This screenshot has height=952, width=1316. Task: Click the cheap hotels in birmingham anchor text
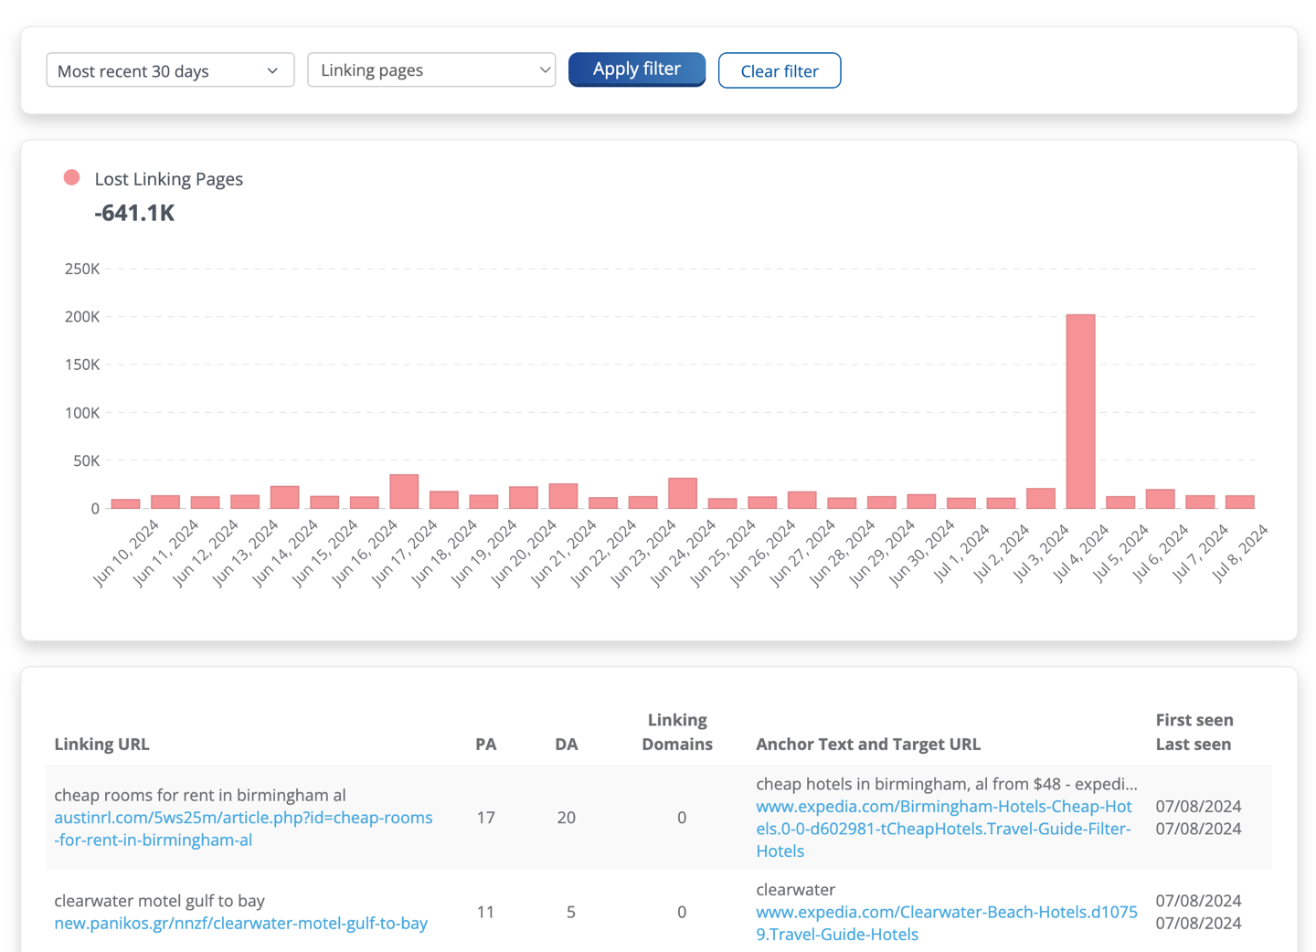947,784
